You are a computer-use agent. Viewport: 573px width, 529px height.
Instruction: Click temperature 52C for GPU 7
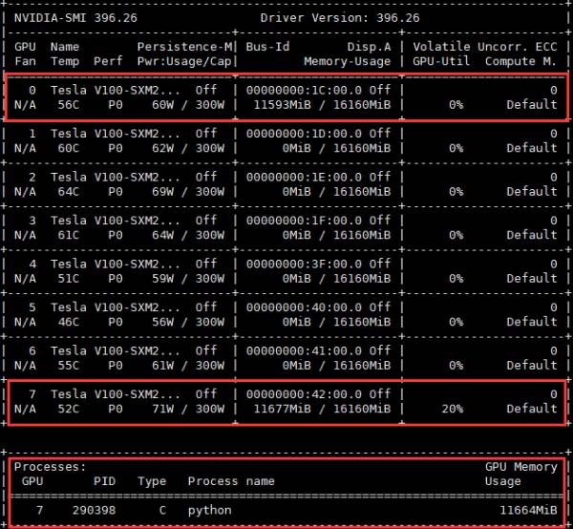click(x=69, y=410)
